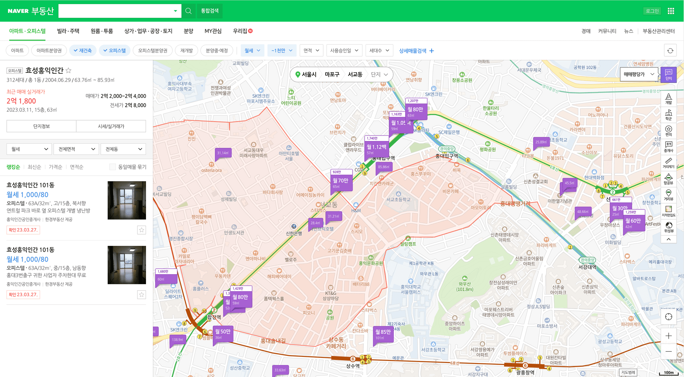Image resolution: width=684 pixels, height=377 pixels.
Task: Zoom out the map with minus
Action: (669, 351)
